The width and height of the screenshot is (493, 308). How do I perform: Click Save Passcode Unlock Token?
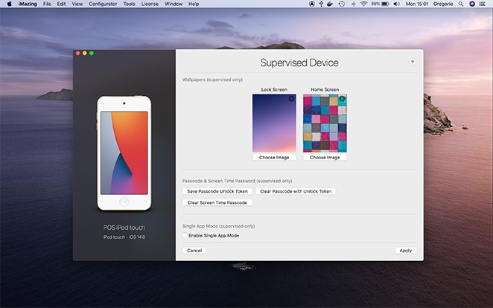tap(217, 191)
